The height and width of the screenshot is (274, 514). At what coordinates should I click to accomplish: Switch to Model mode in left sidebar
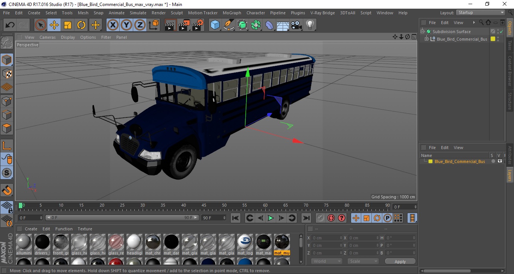[7, 60]
